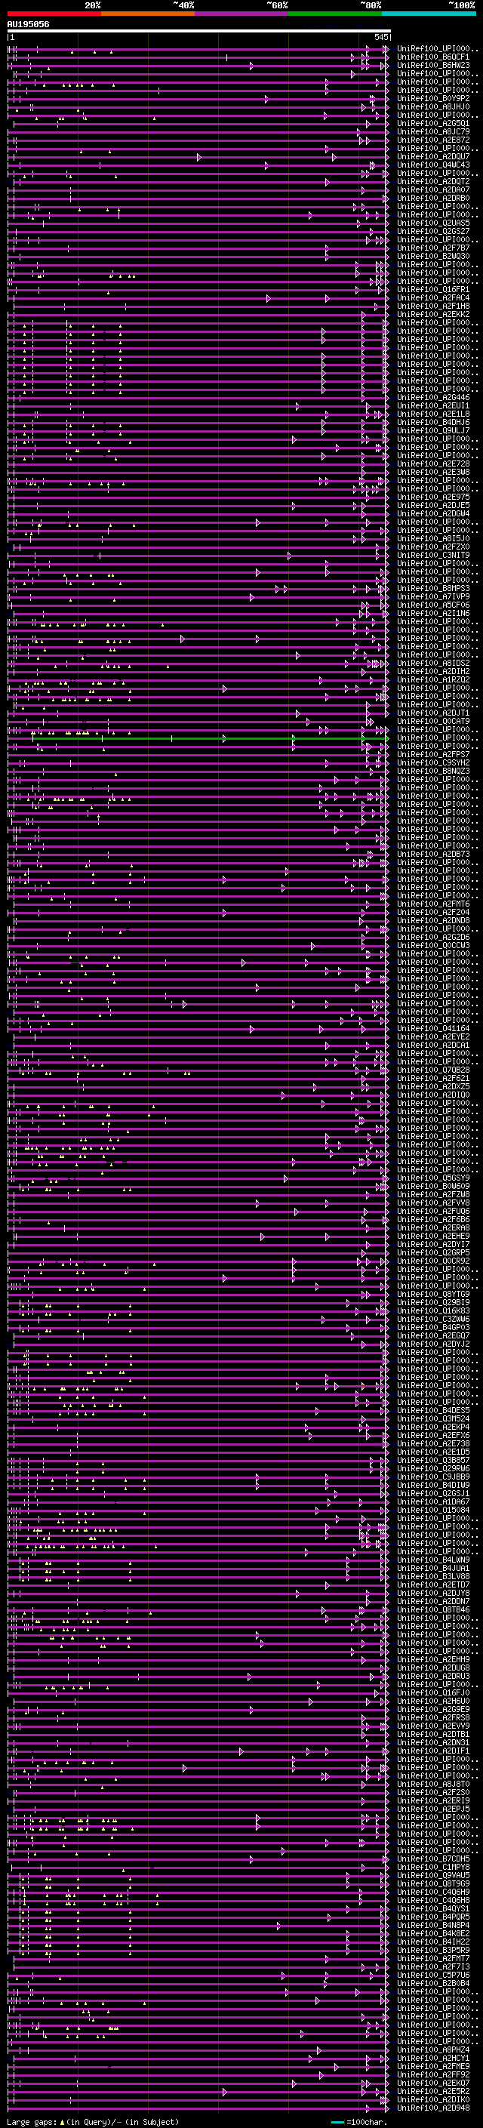Viewport: 483px width, 2128px height.
Task: Click subject name UniRef100_A2F621
Action: 433,1078
